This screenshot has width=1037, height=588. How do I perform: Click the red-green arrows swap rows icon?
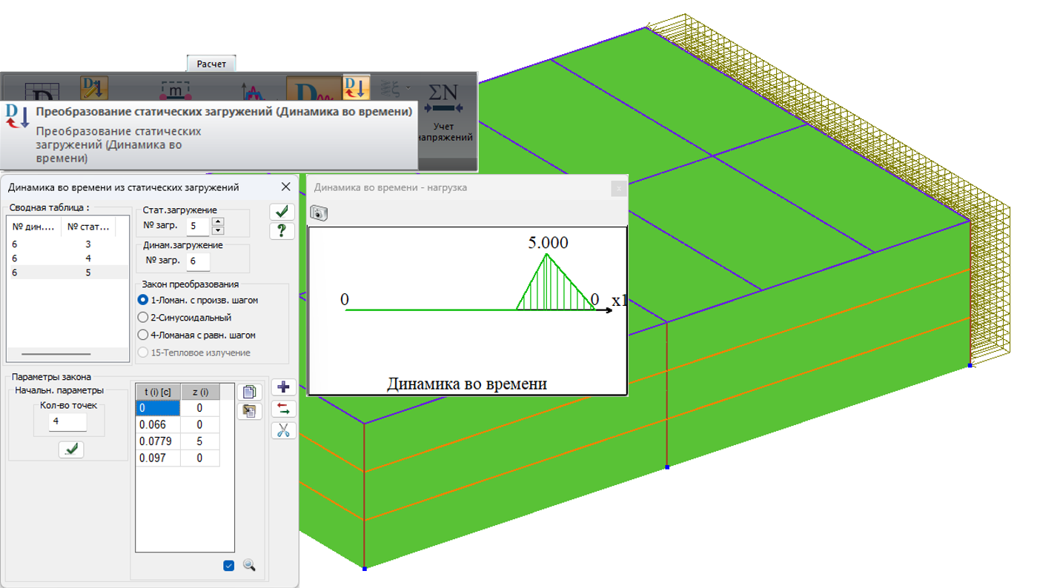283,409
